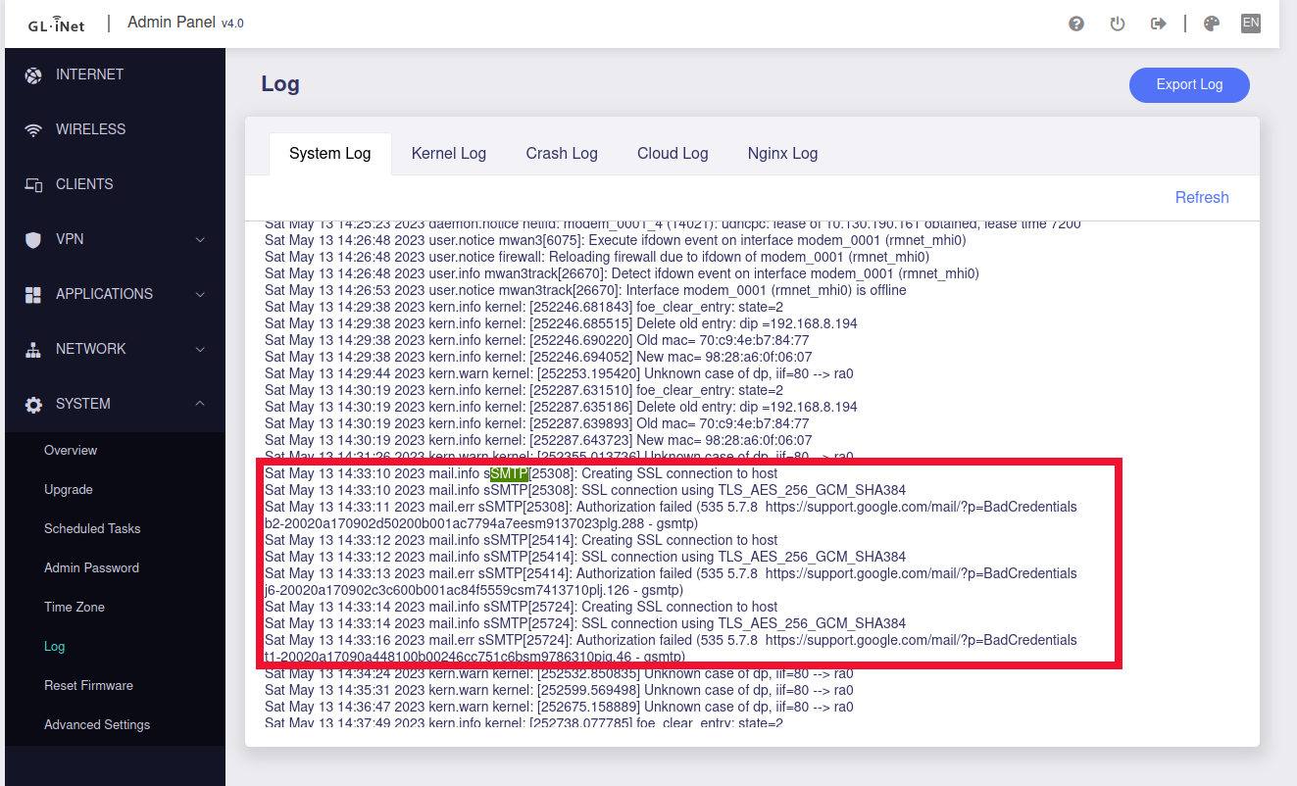Open the VPN menu label
Image resolution: width=1297 pixels, height=786 pixels.
(x=70, y=239)
